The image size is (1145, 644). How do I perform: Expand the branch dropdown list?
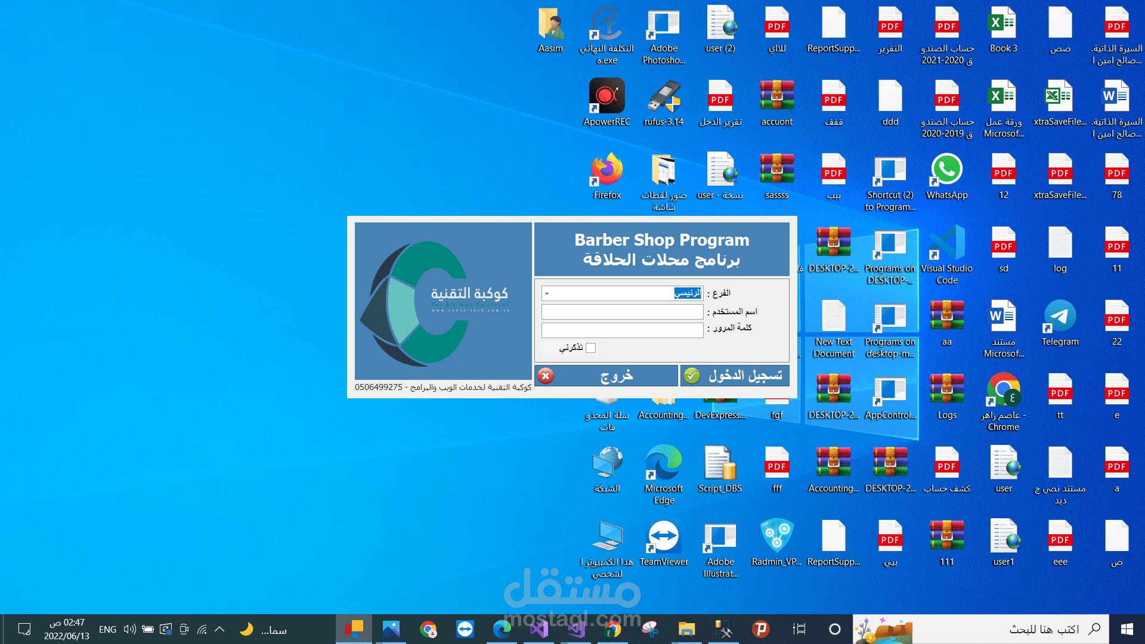tap(547, 293)
